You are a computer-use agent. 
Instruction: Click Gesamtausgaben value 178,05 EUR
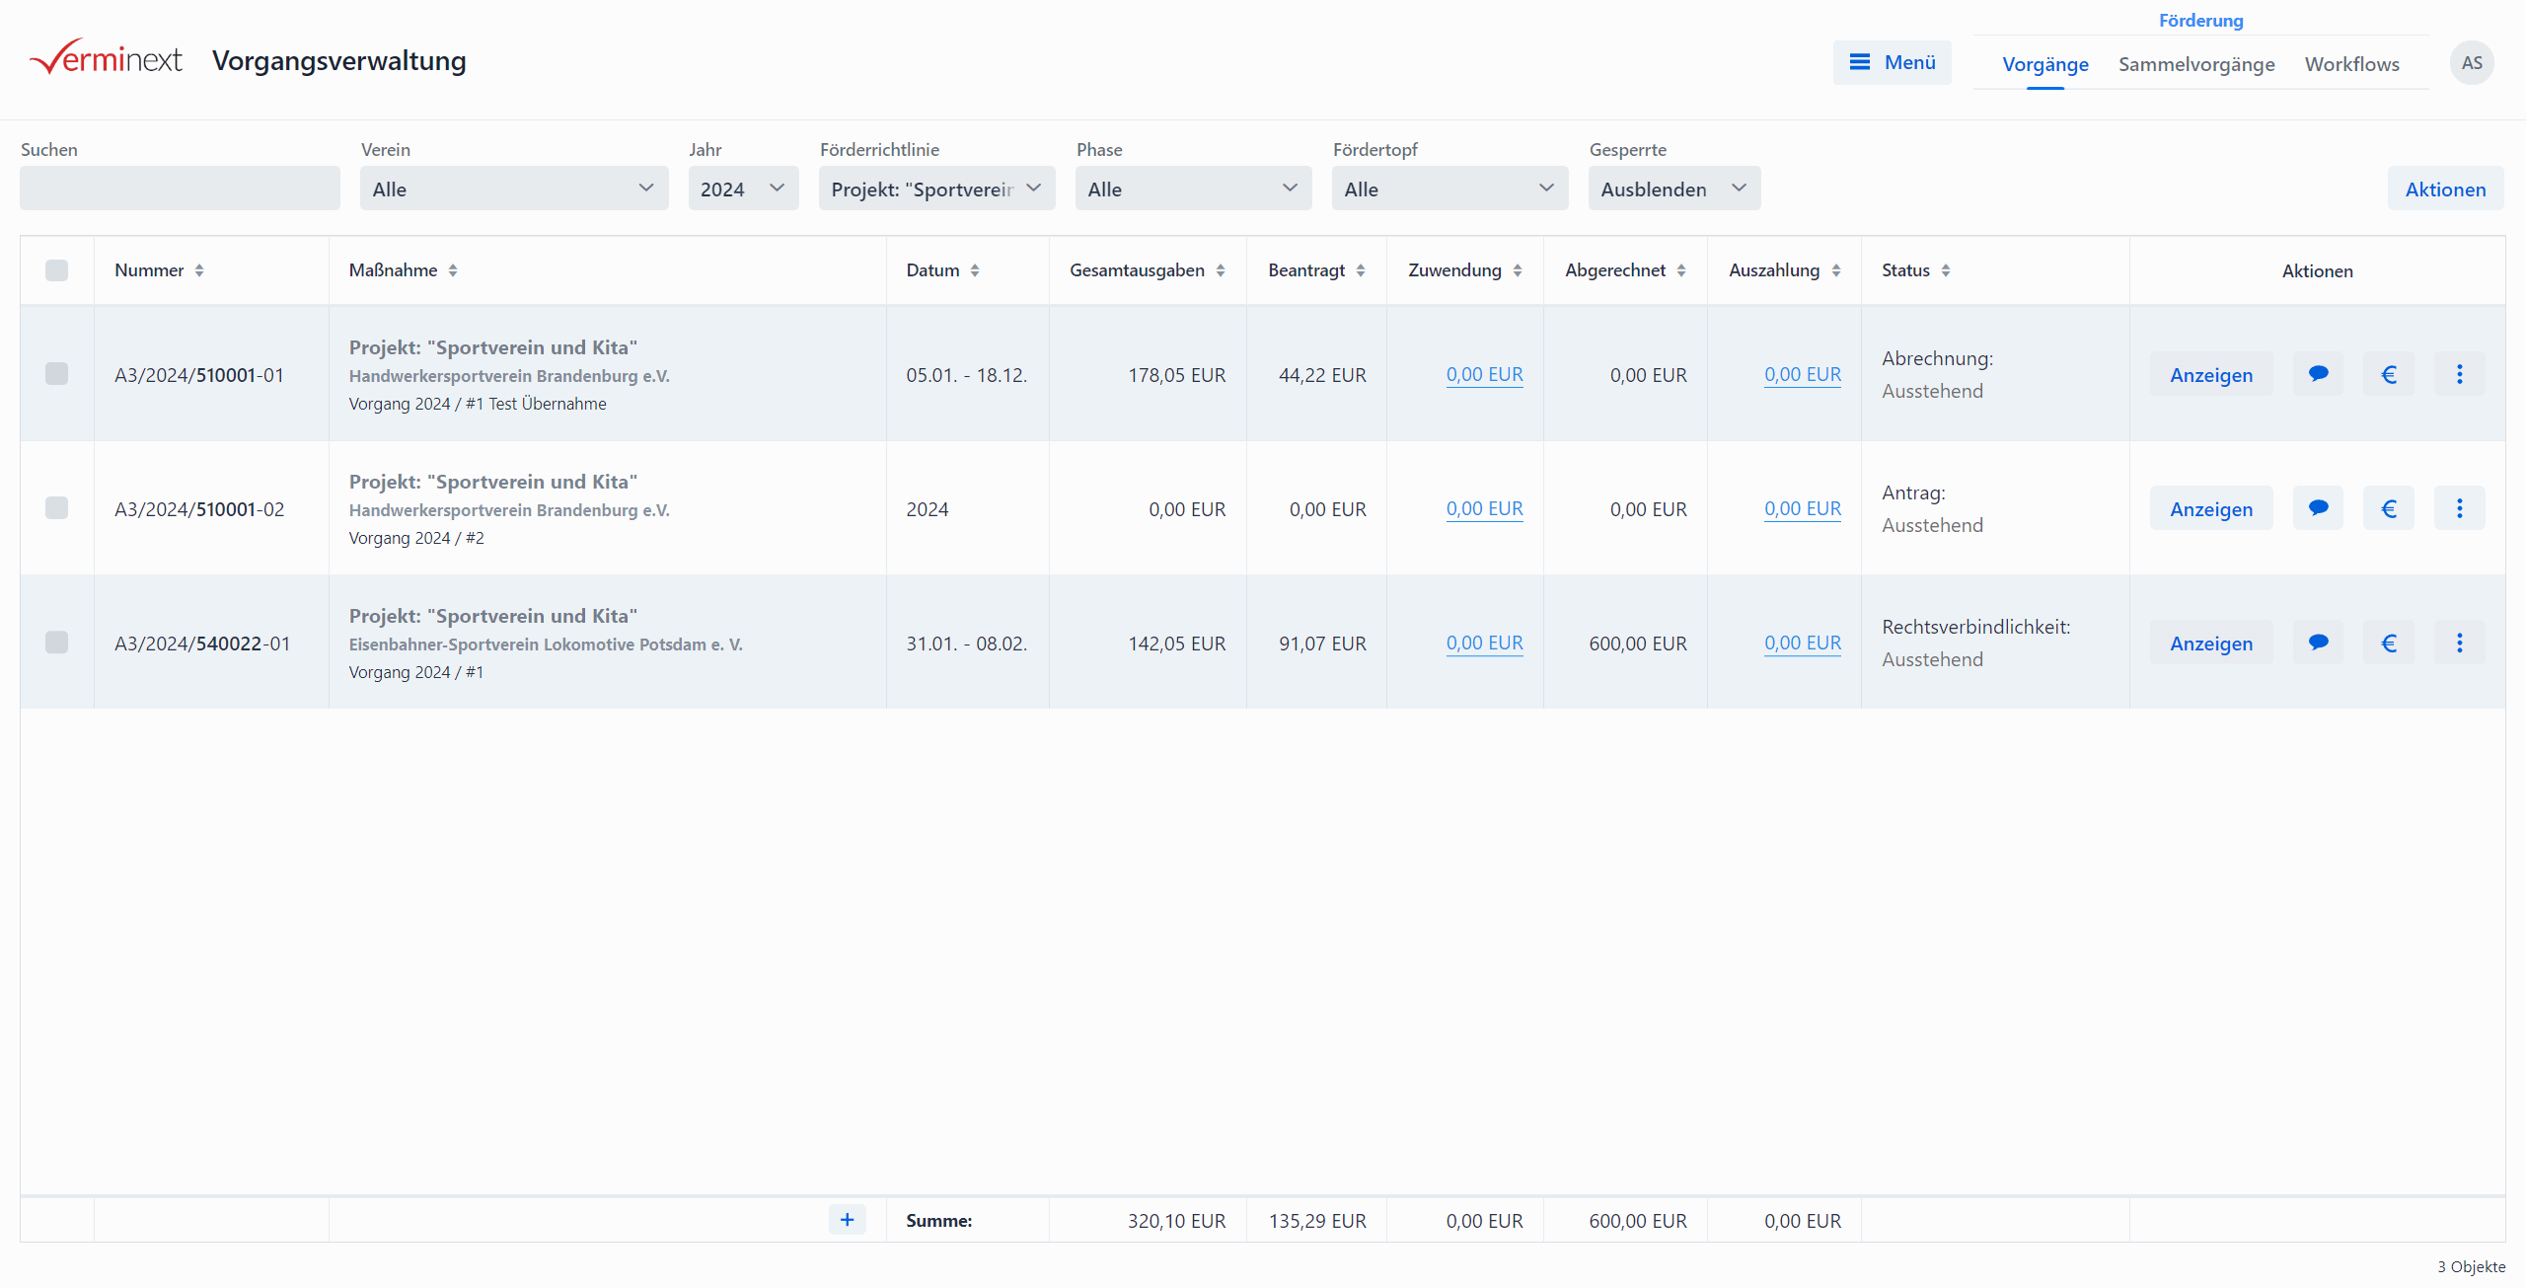pyautogui.click(x=1176, y=375)
